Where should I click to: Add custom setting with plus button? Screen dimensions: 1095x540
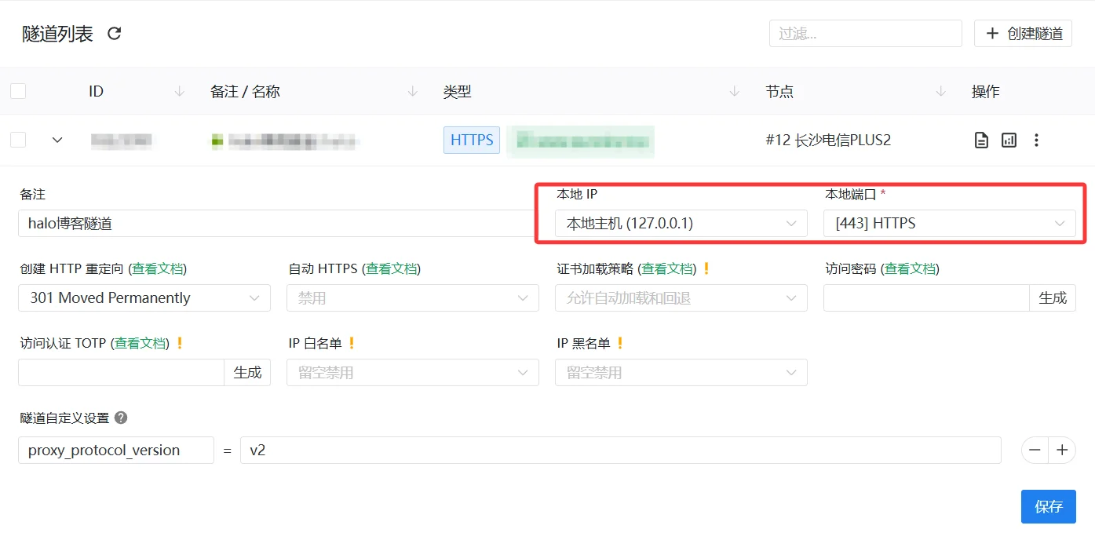1062,450
